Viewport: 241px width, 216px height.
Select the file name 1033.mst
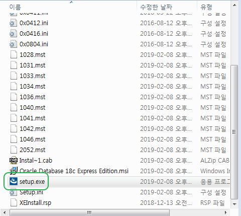point(33,76)
